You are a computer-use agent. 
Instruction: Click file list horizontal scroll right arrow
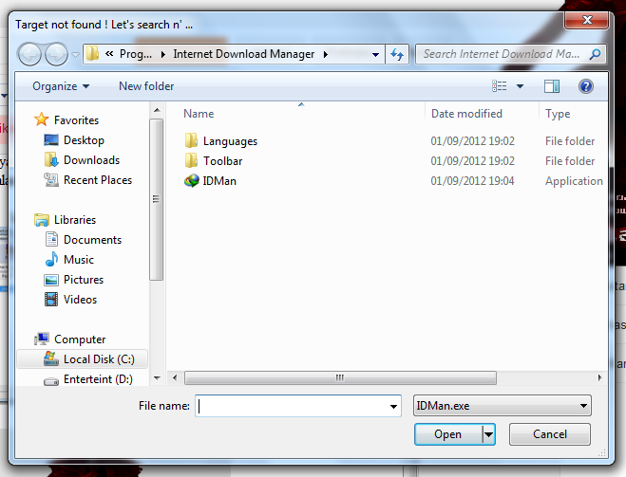(x=599, y=377)
